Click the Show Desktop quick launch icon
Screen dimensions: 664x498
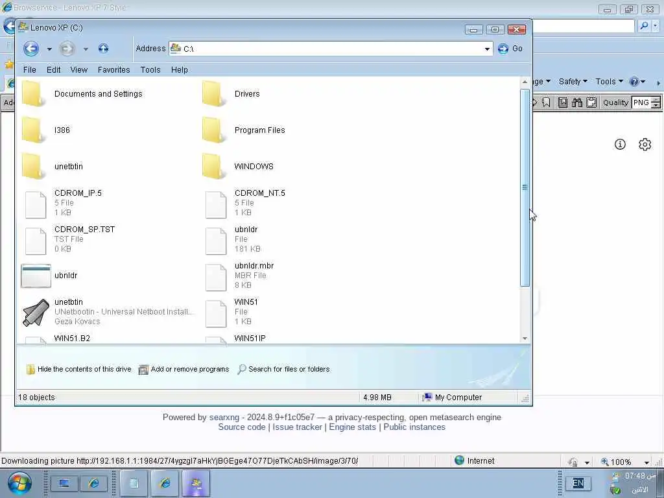[64, 483]
